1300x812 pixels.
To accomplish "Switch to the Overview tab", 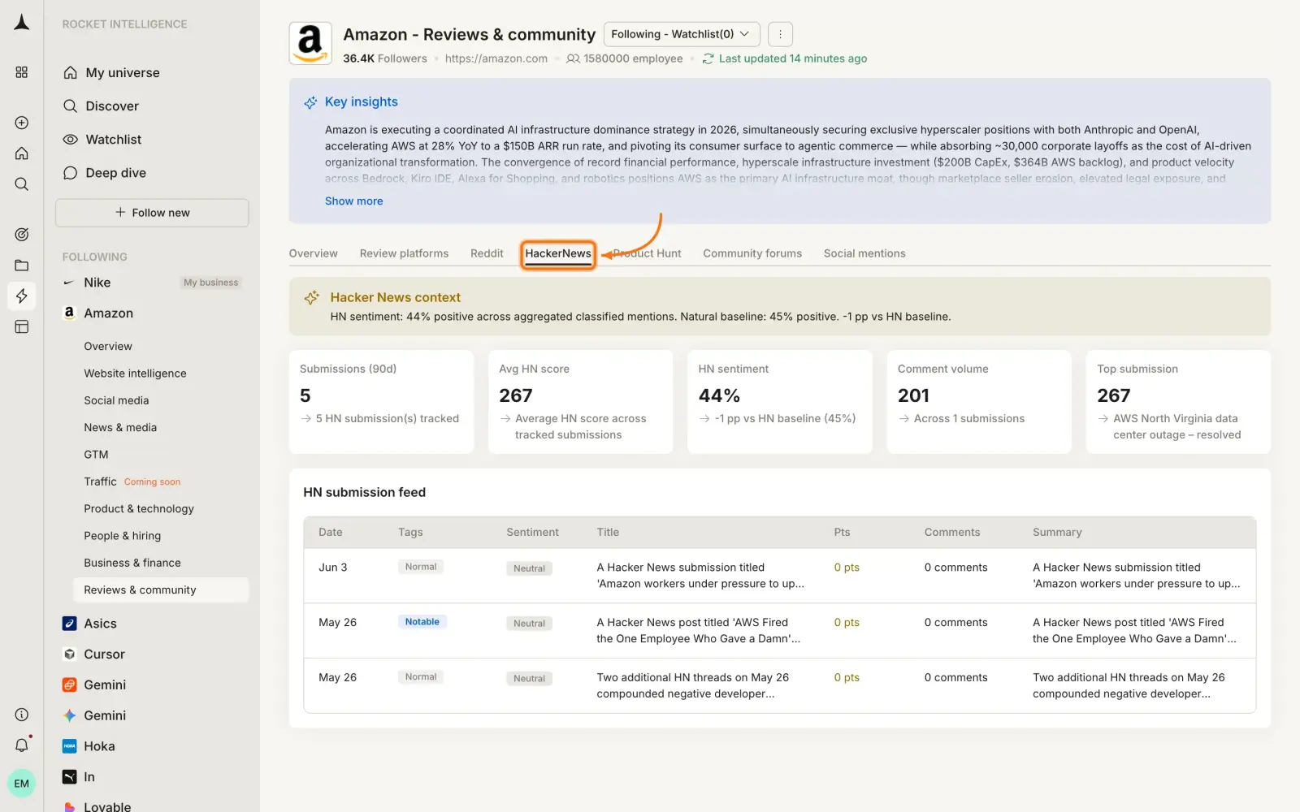I will tap(314, 253).
